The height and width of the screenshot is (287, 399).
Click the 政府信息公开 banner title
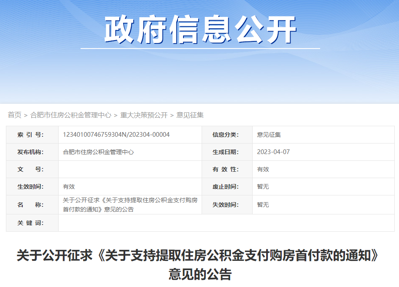tap(200, 30)
